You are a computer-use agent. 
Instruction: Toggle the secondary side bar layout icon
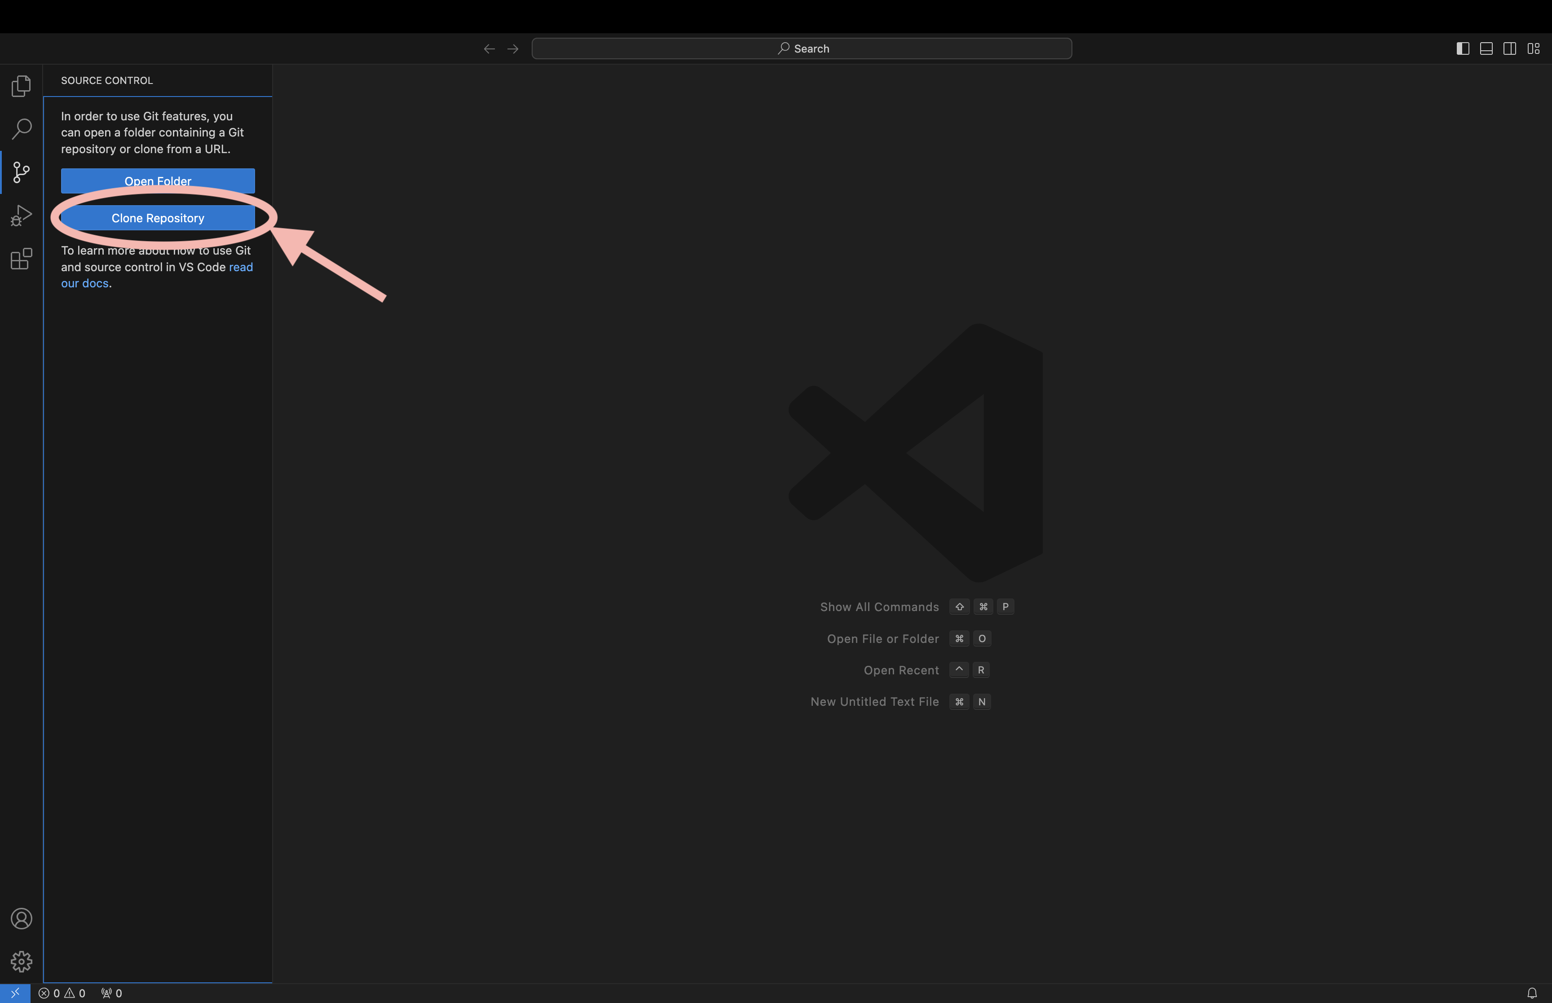click(x=1509, y=49)
